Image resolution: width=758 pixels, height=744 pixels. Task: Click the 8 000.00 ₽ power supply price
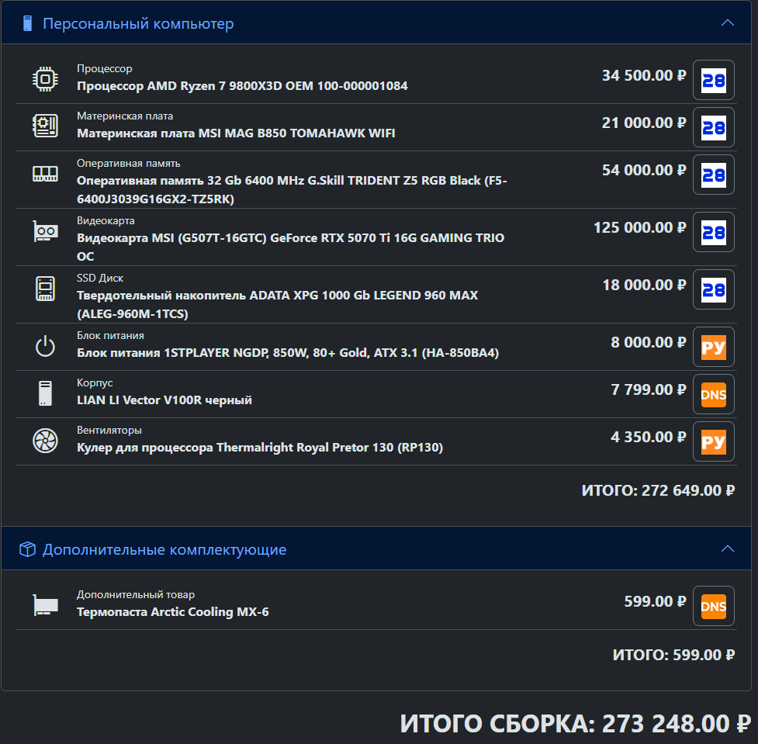tap(649, 342)
